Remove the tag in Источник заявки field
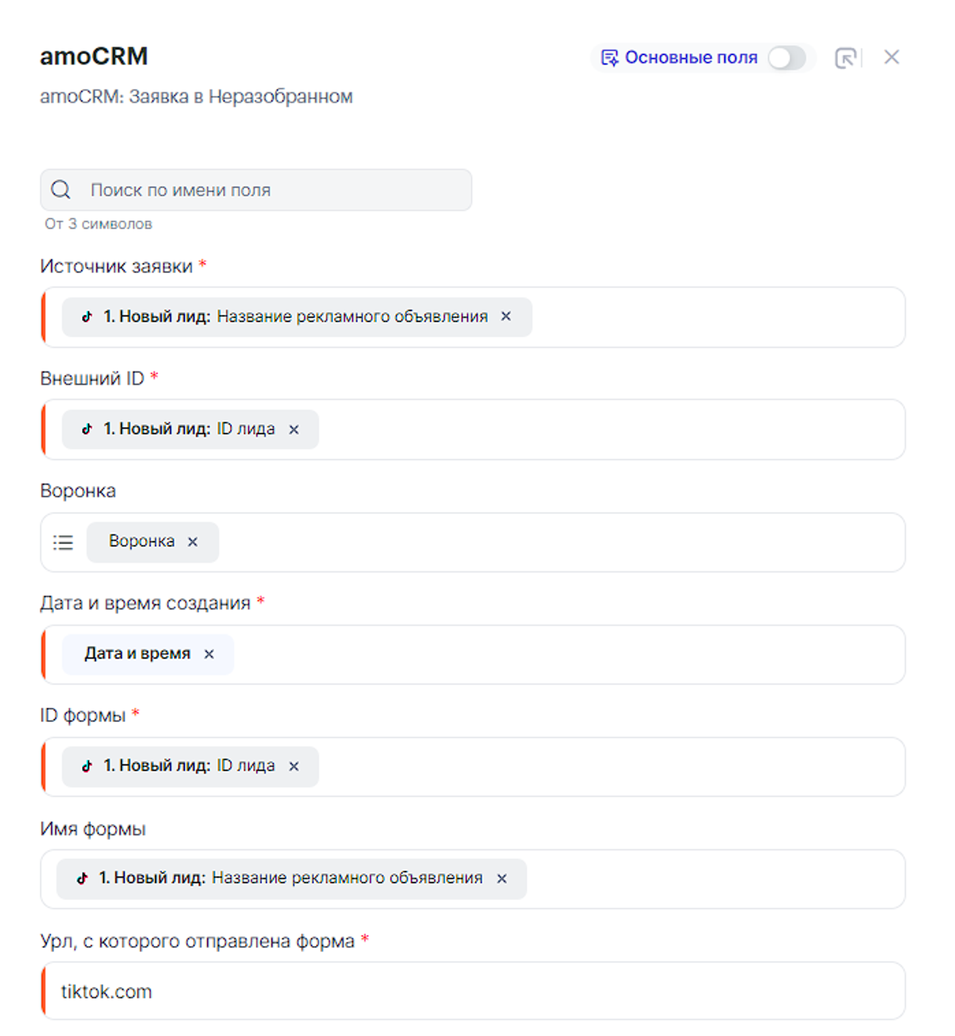 tap(506, 316)
